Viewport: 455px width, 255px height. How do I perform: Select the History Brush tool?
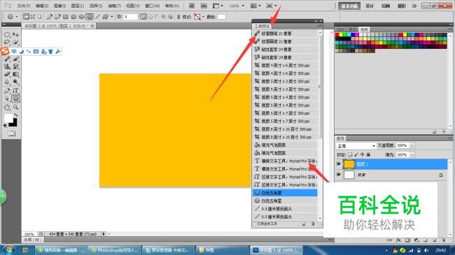[x=15, y=66]
